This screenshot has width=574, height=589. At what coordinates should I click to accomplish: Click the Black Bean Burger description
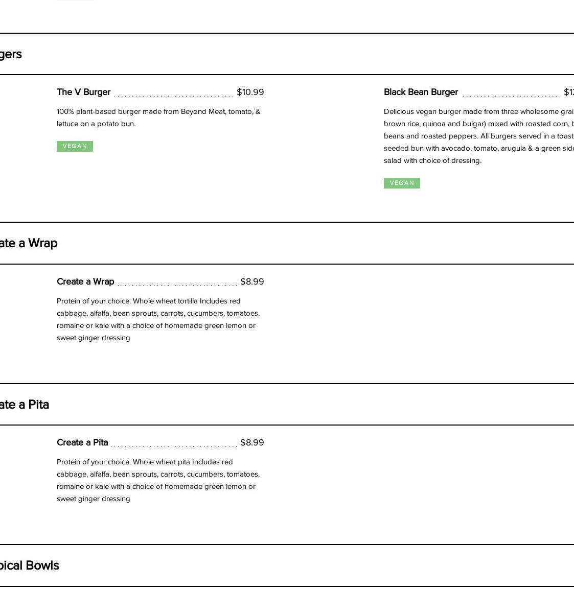[478, 136]
